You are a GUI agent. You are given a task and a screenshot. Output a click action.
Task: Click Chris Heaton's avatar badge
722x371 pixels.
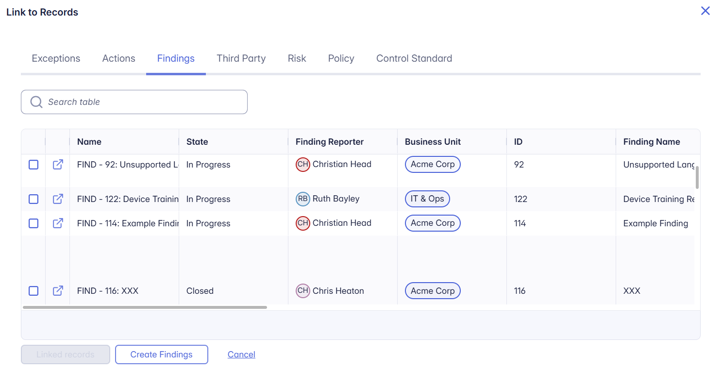303,290
